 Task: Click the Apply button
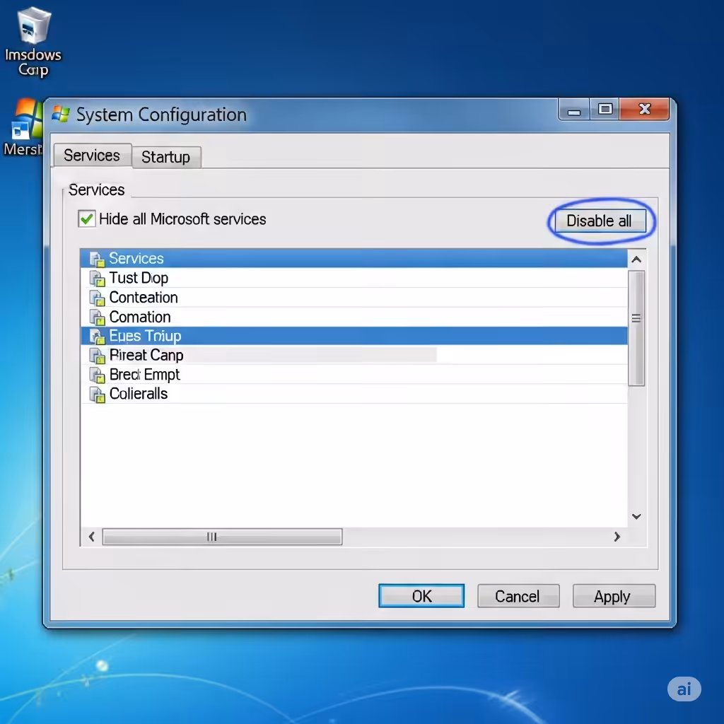point(614,596)
